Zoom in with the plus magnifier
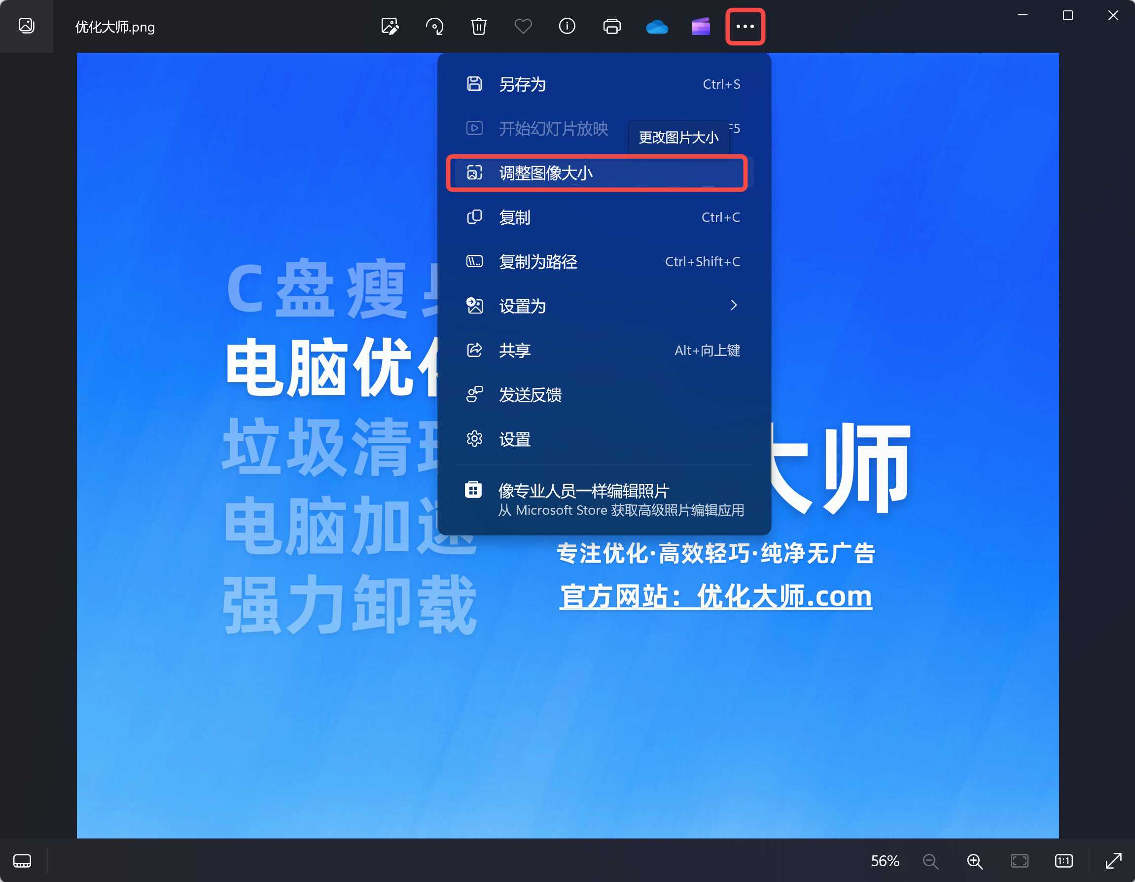 [975, 861]
